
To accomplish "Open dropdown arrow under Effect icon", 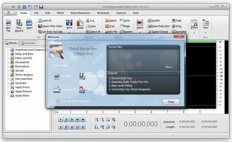I will [x=194, y=33].
